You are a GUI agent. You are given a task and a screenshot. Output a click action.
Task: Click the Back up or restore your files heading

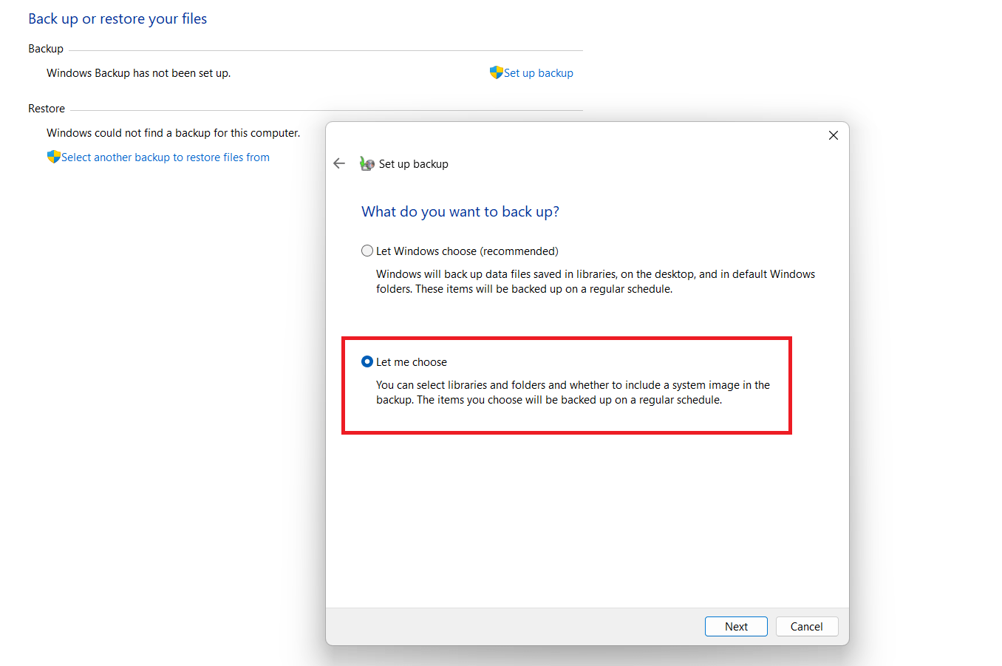point(117,18)
